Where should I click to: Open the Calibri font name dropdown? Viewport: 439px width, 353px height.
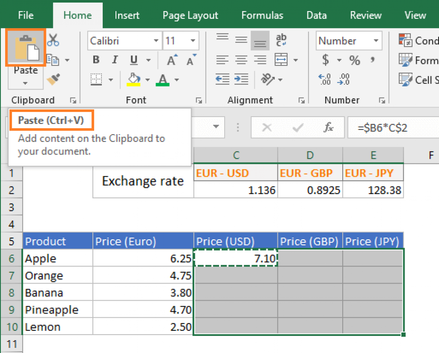pyautogui.click(x=156, y=41)
